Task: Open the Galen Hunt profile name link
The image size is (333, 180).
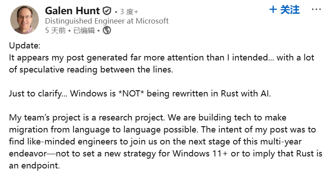Action: click(72, 11)
